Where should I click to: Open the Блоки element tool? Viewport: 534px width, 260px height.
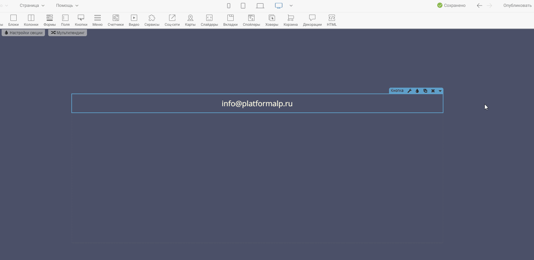click(13, 20)
